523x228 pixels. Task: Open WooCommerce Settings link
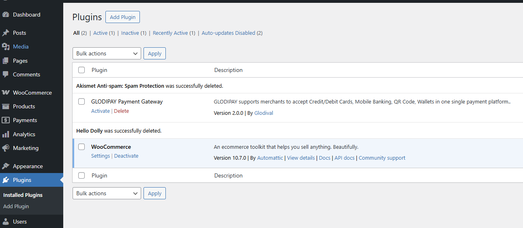[x=101, y=156]
